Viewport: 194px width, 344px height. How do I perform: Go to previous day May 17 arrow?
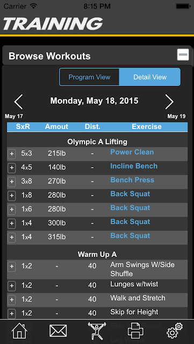pos(18,102)
